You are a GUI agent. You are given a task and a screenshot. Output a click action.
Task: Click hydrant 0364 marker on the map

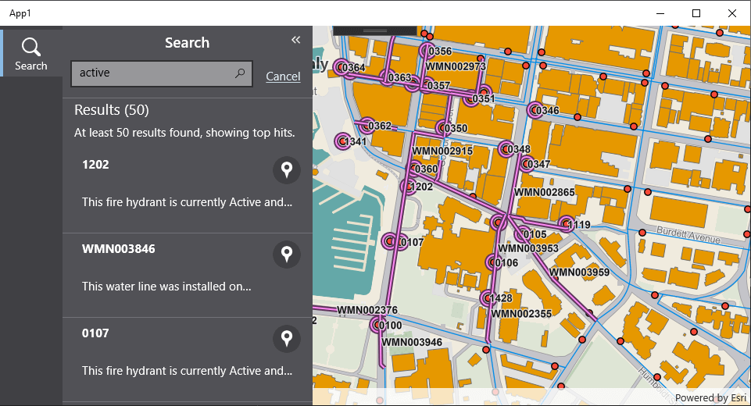pos(341,68)
